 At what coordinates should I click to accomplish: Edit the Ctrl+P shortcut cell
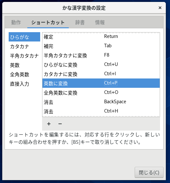(111, 83)
